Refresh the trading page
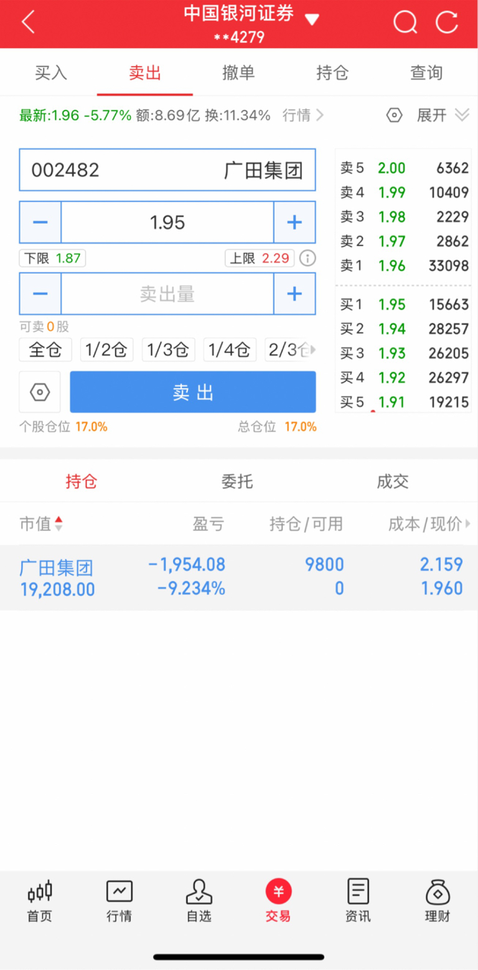 [446, 23]
